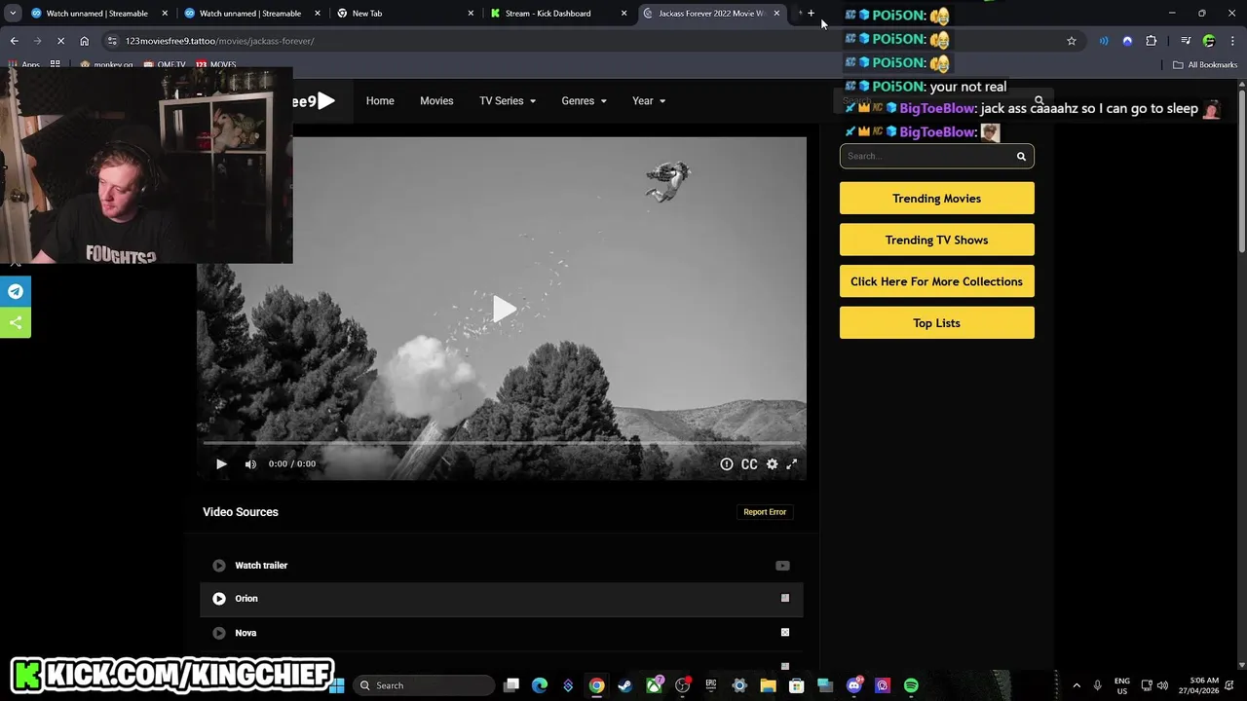Open Epic Games Launcher from taskbar

[x=711, y=685]
